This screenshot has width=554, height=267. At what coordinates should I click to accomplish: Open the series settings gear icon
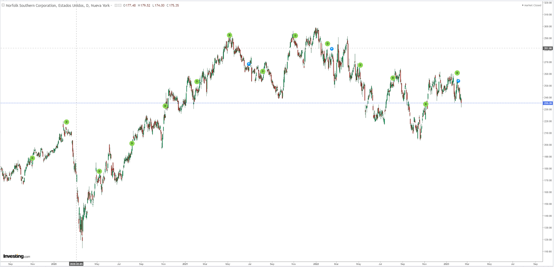[x=120, y=6]
